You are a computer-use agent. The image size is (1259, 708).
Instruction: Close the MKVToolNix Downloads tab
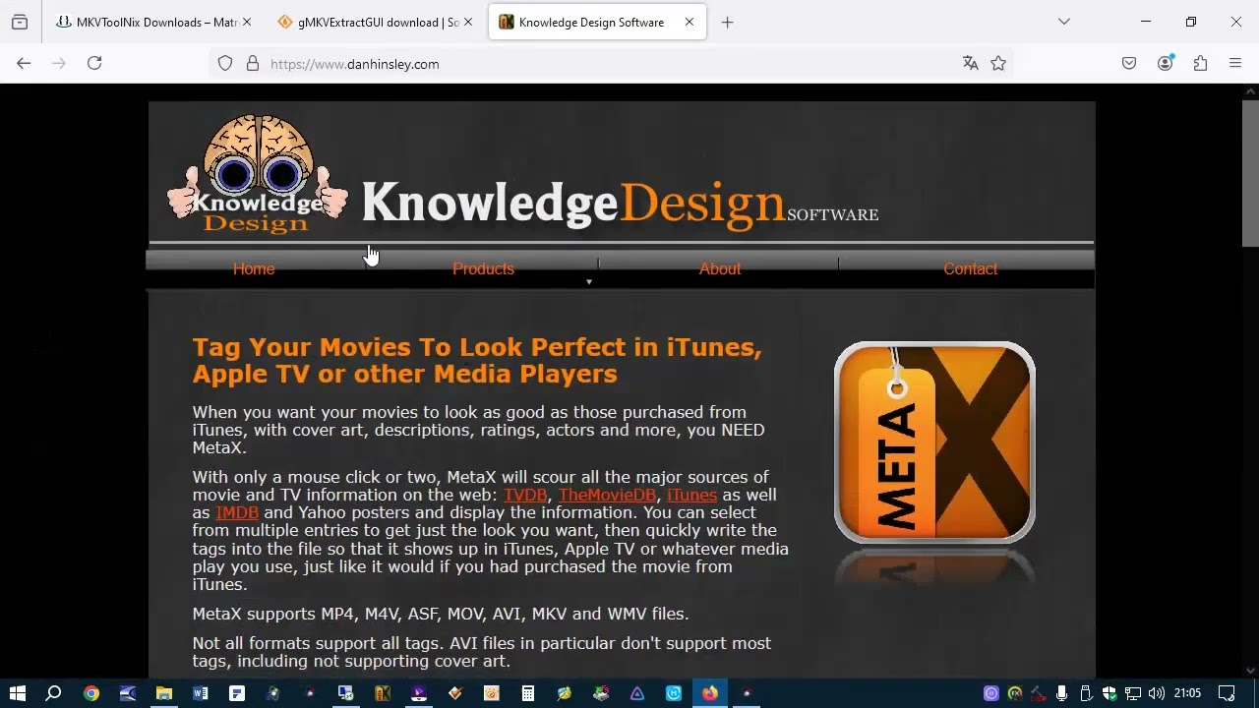click(246, 22)
